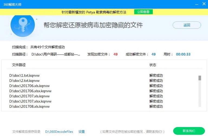
Task: Click the blue key logo icon
Action: (x=23, y=26)
